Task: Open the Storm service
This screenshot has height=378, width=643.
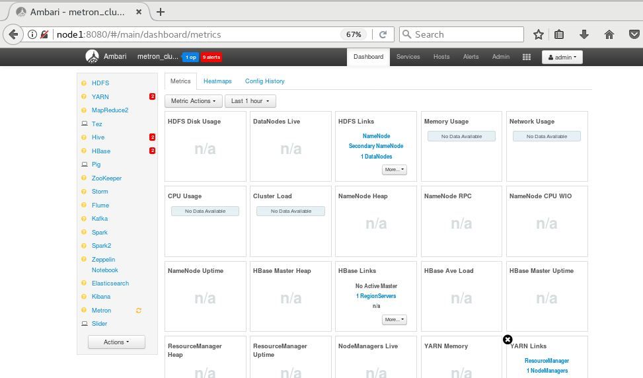Action: click(x=100, y=192)
